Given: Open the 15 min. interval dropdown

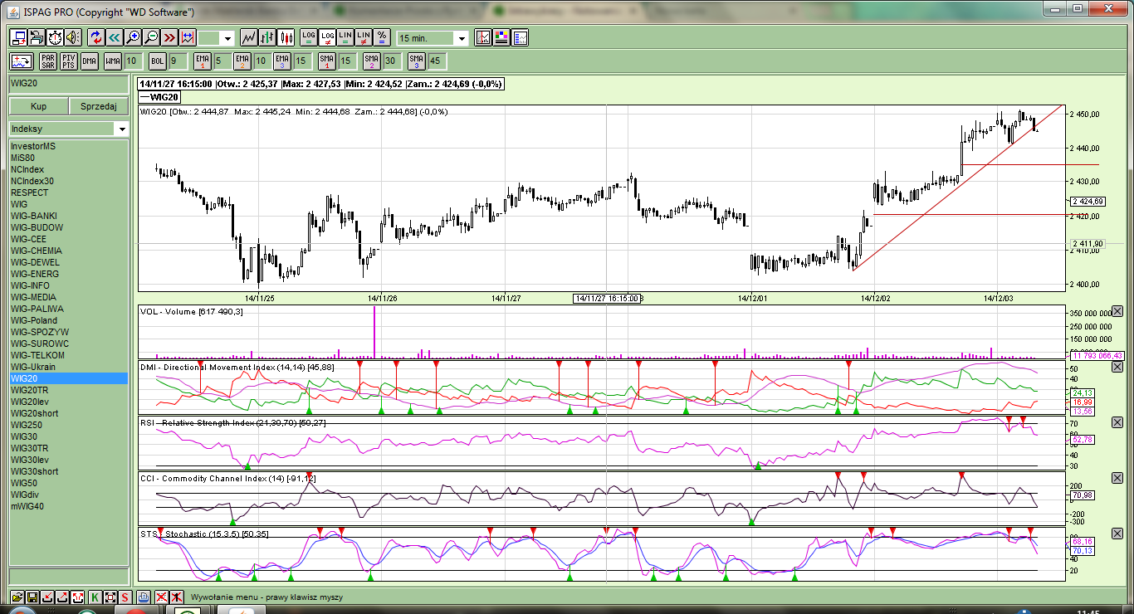Looking at the screenshot, I should (461, 38).
